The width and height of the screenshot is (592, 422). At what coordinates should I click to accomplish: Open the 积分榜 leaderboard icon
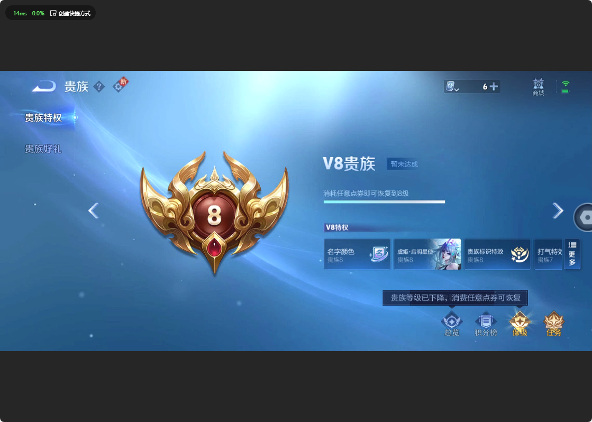(x=486, y=324)
